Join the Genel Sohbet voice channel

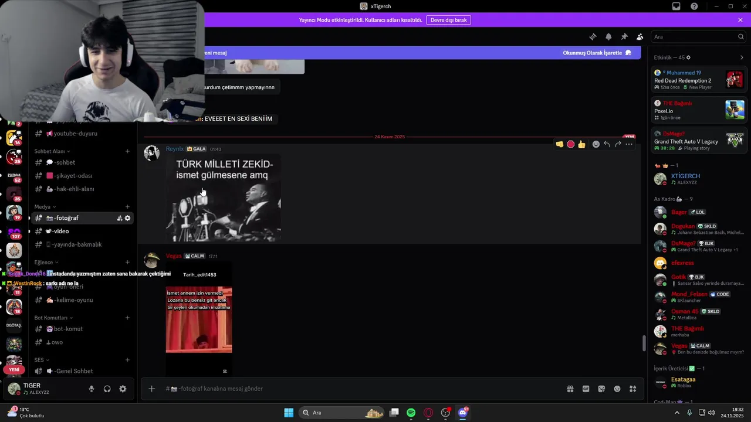pyautogui.click(x=82, y=371)
